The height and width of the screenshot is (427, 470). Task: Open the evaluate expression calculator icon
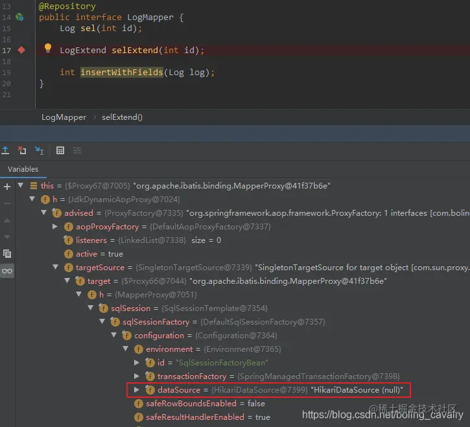pyautogui.click(x=60, y=150)
